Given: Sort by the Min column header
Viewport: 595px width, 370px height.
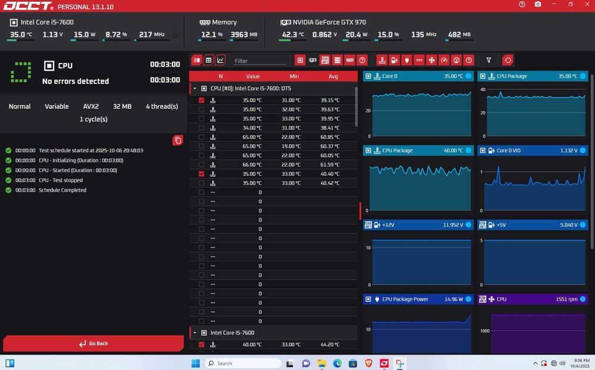Looking at the screenshot, I should 295,76.
